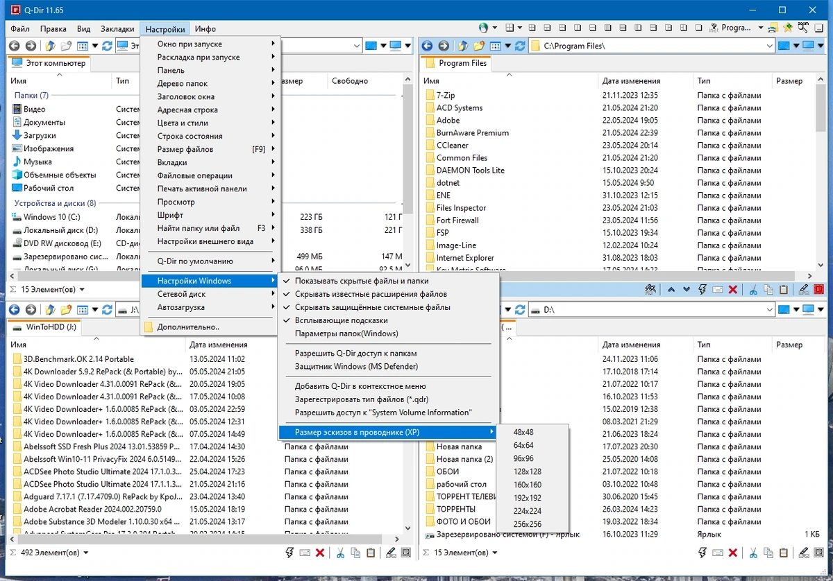This screenshot has width=833, height=581.
Task: Go forward in the C:\Program Files pane
Action: point(444,46)
